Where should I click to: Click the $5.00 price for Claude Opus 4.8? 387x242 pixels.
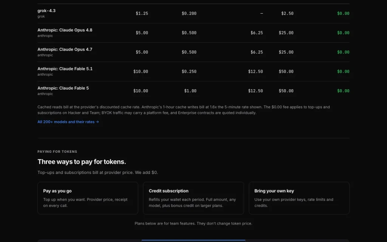pos(142,33)
